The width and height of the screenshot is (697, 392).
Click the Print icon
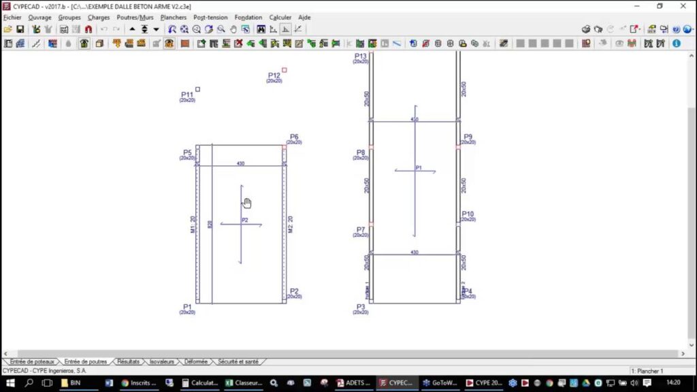[586, 29]
